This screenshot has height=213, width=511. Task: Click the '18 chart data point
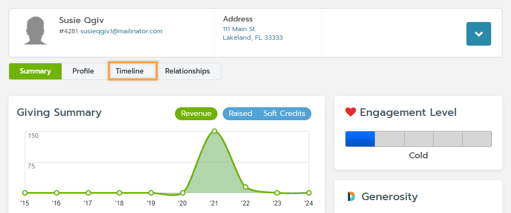point(119,193)
